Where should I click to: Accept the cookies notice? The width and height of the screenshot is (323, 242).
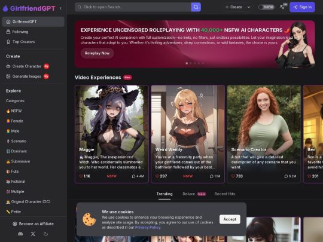230,219
